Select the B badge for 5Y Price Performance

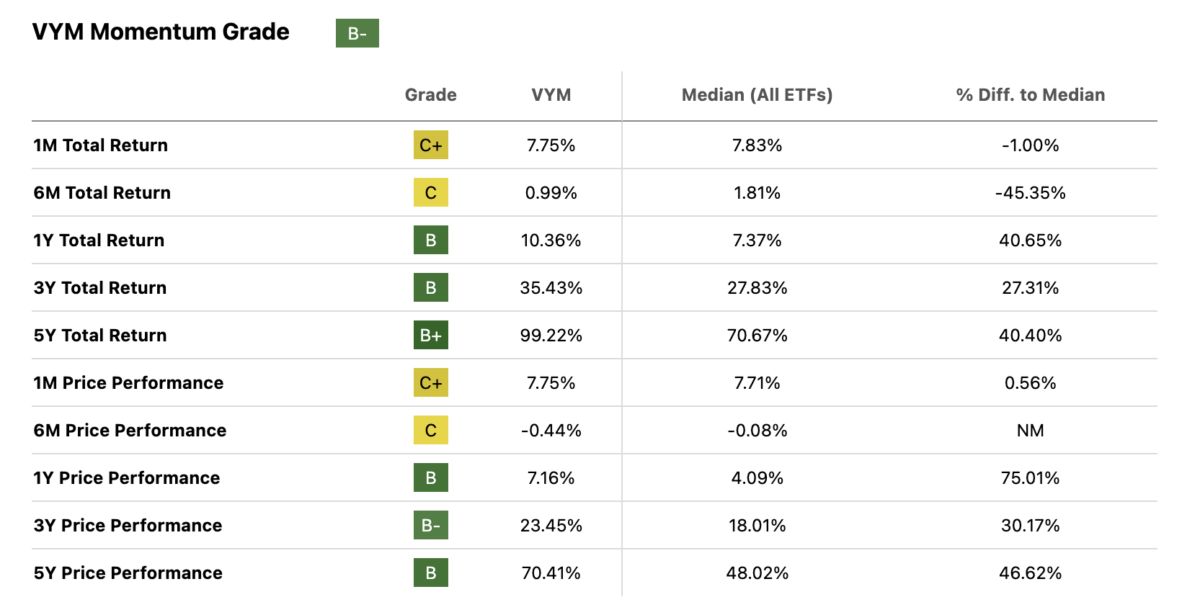[430, 573]
